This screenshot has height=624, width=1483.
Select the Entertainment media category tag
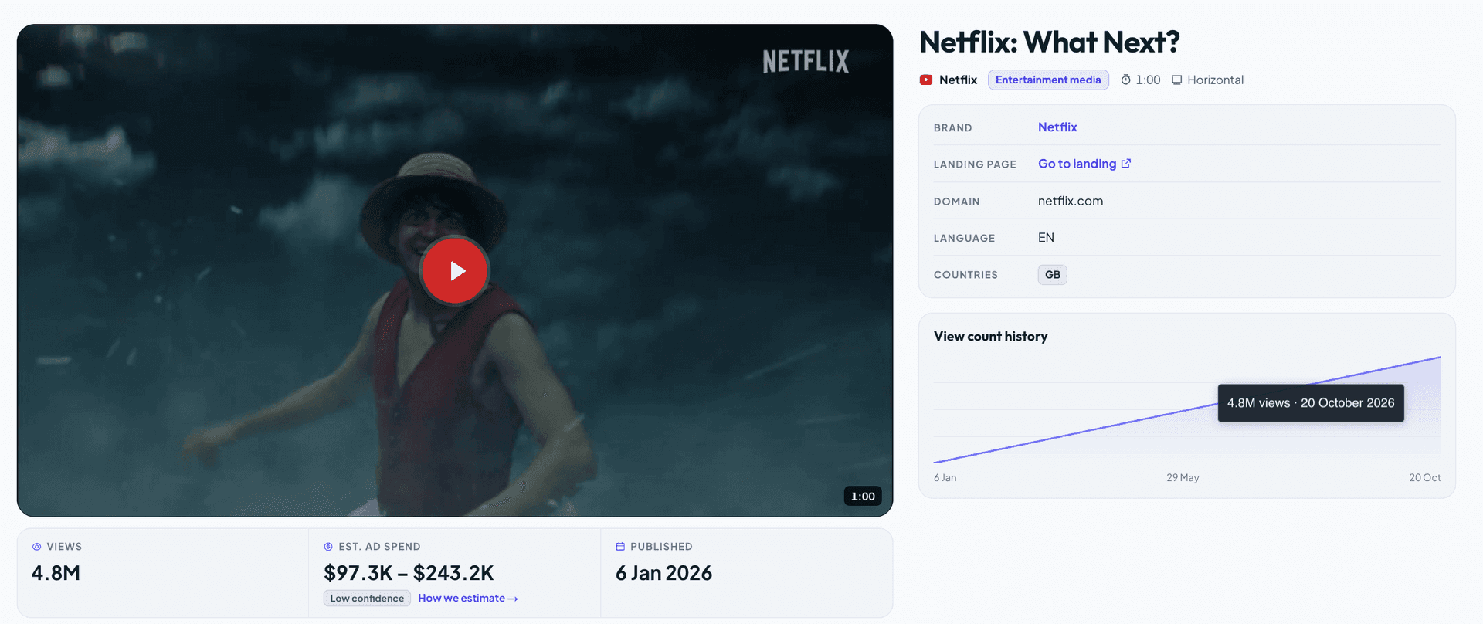(x=1048, y=80)
